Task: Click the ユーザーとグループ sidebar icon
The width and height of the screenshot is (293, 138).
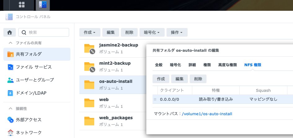Action: click(11, 80)
